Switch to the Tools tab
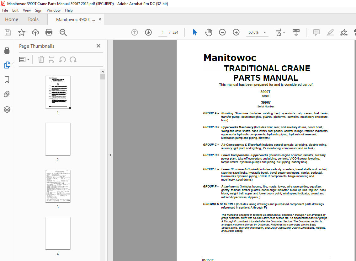Viewport: 356px width, 261px height. tap(33, 19)
